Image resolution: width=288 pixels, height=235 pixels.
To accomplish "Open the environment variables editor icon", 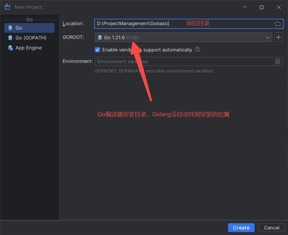I will (x=278, y=61).
